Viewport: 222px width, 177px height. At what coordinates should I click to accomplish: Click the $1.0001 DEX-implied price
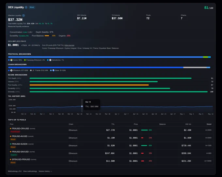click(13, 45)
